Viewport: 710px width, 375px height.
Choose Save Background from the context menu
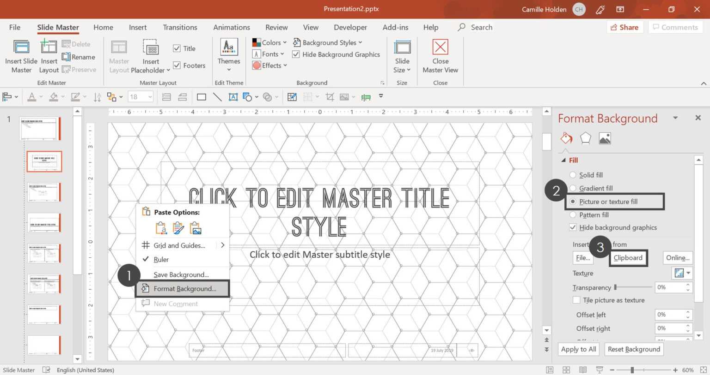tap(181, 274)
